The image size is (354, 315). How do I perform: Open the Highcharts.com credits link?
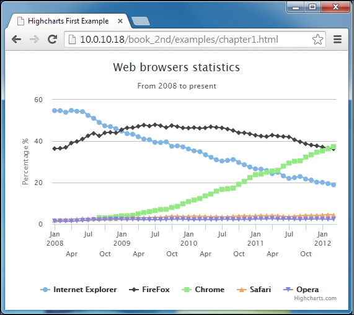coord(315,298)
